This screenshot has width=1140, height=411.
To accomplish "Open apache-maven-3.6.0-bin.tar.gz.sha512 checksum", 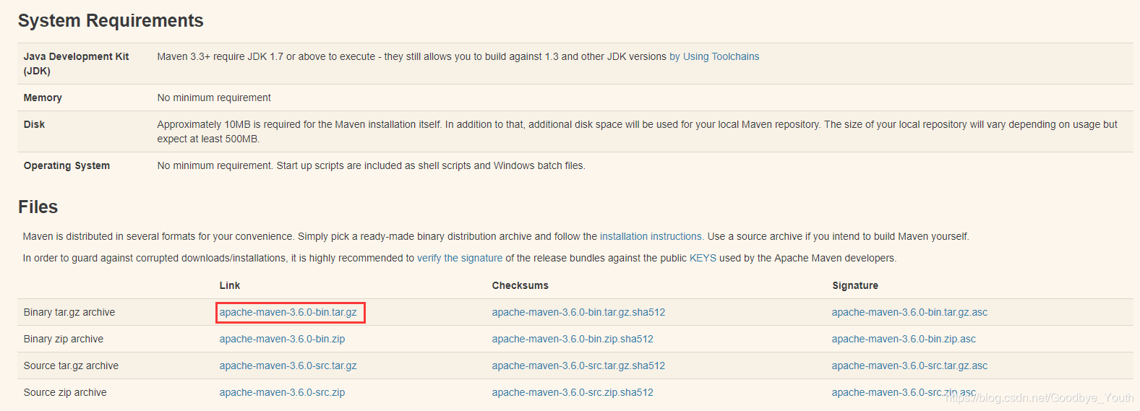I will click(578, 312).
